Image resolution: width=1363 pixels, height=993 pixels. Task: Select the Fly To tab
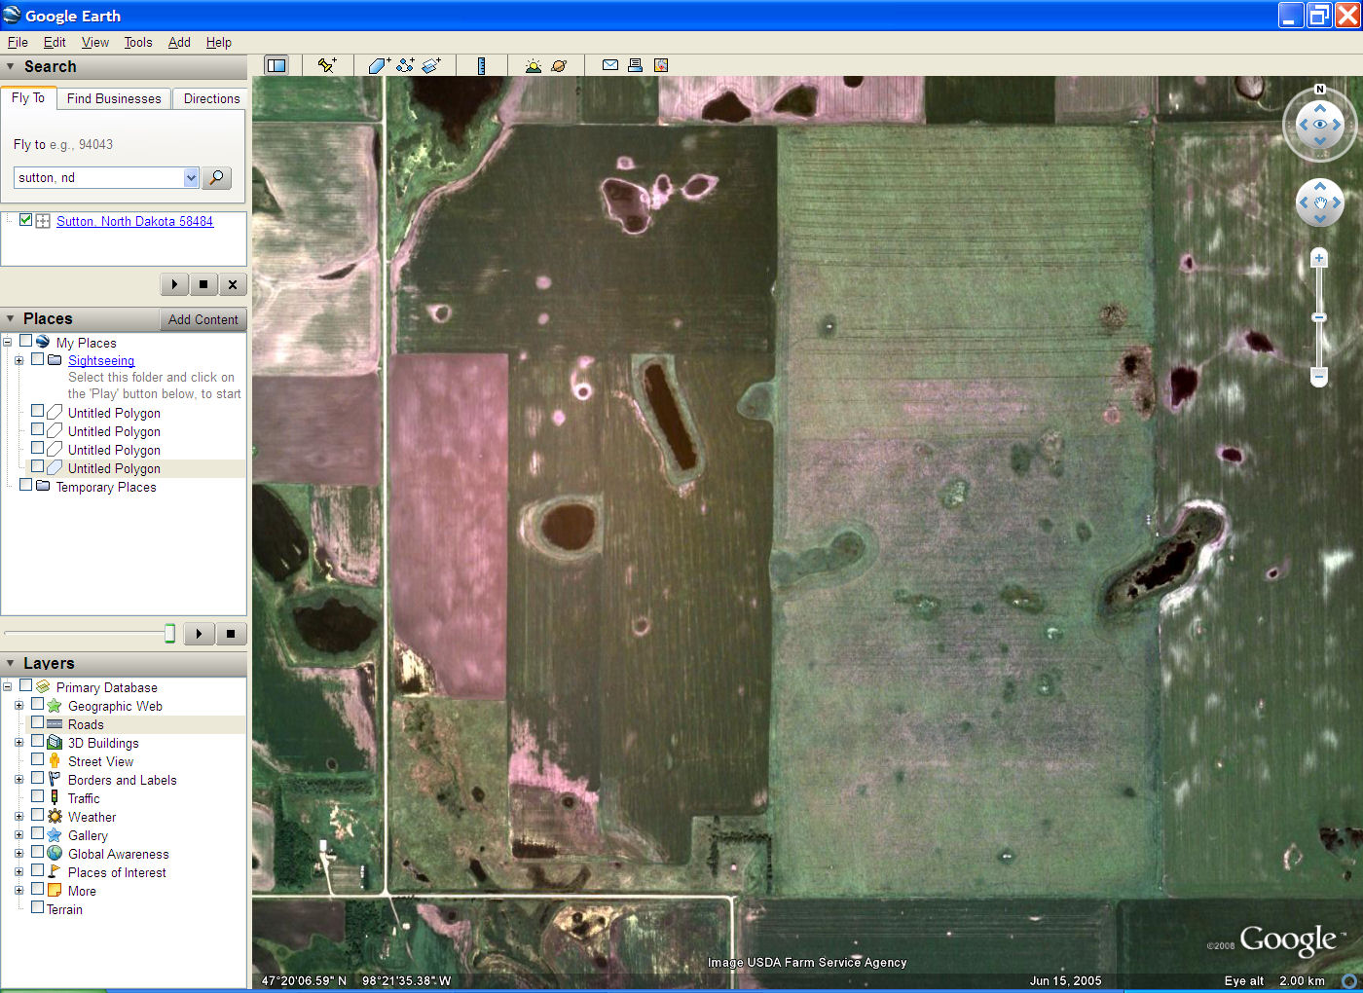point(28,97)
